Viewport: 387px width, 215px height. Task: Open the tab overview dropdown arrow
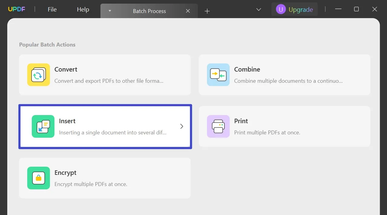coord(258,9)
